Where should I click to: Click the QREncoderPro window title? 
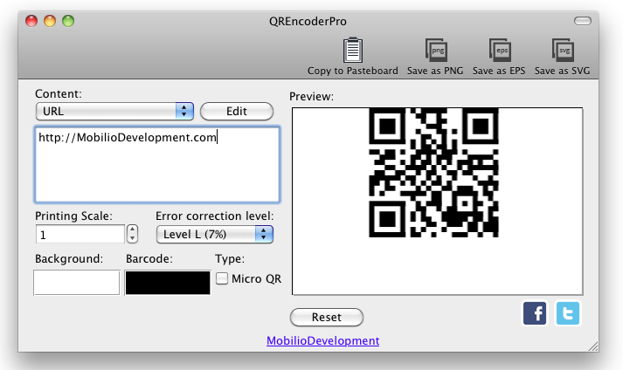tap(308, 21)
